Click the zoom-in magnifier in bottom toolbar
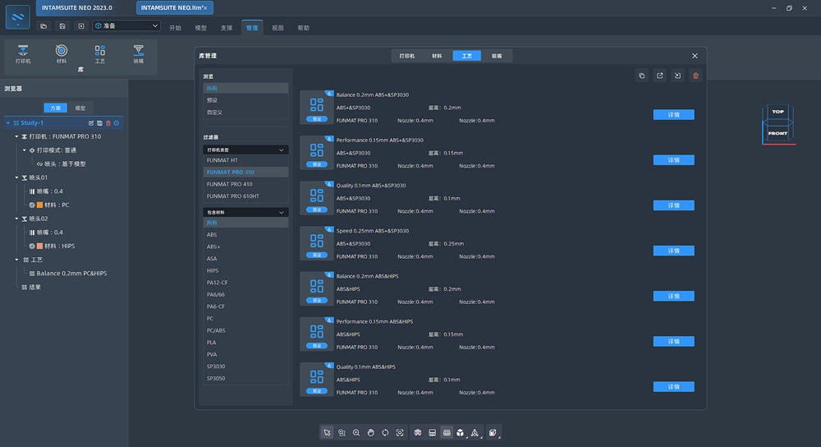The image size is (821, 447). click(355, 432)
